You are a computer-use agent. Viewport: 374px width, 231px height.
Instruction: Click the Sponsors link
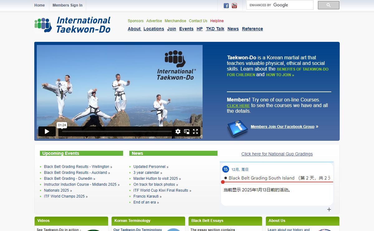(136, 21)
